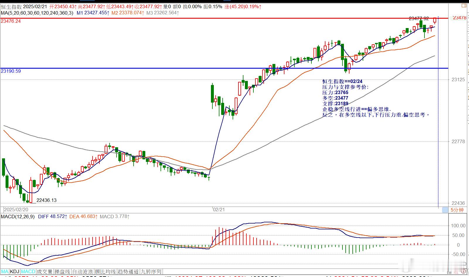Open the 操盘线 indicator tab

click(62, 271)
